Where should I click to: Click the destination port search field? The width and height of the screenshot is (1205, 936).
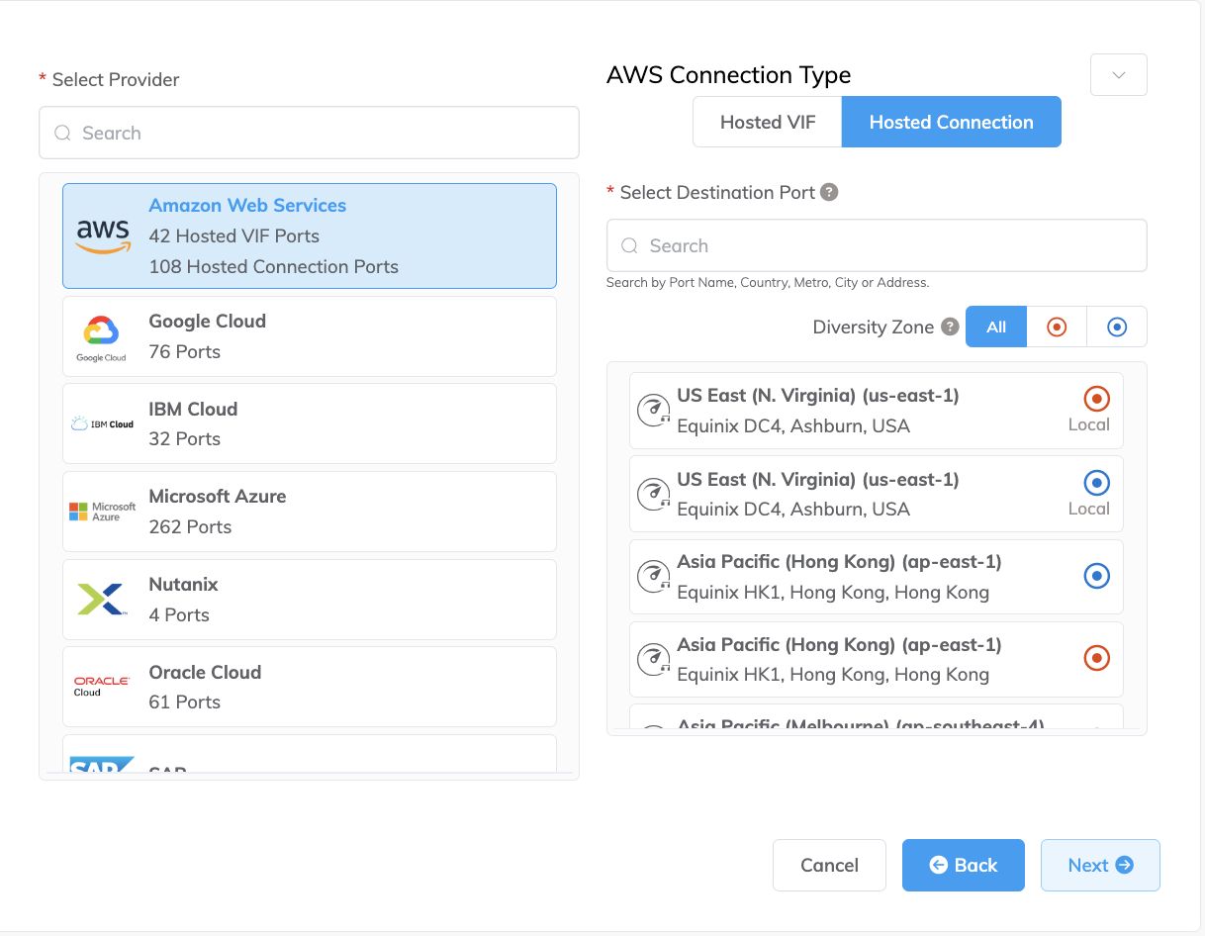(x=877, y=245)
